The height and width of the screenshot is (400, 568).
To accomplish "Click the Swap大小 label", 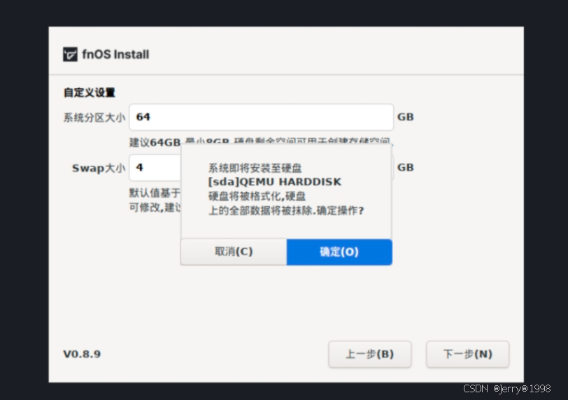I will (99, 168).
